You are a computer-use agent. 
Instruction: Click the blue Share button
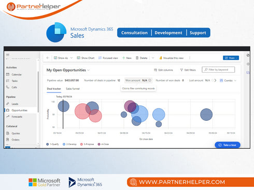tap(231, 58)
